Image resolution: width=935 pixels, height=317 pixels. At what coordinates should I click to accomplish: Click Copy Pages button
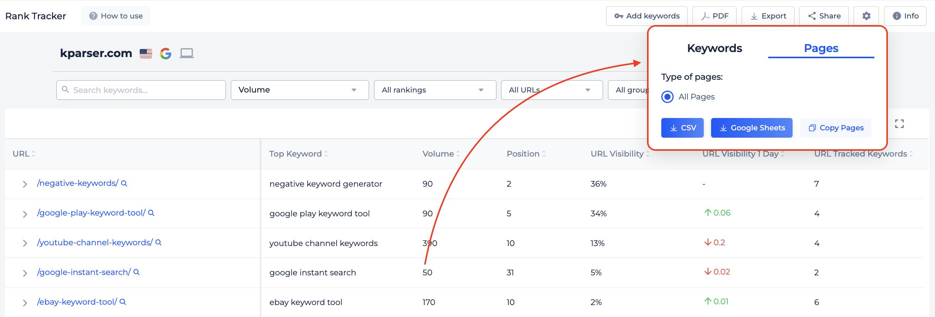coord(836,128)
